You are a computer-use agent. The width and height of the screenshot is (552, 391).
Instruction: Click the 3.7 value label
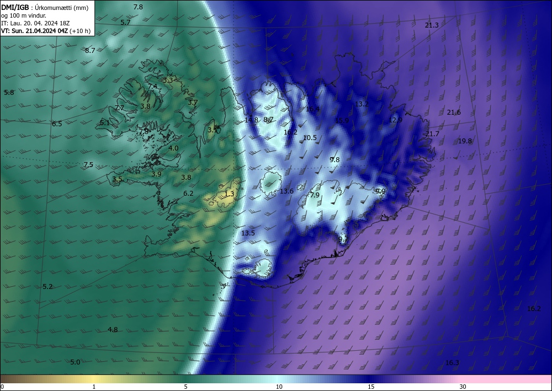pyautogui.click(x=193, y=103)
